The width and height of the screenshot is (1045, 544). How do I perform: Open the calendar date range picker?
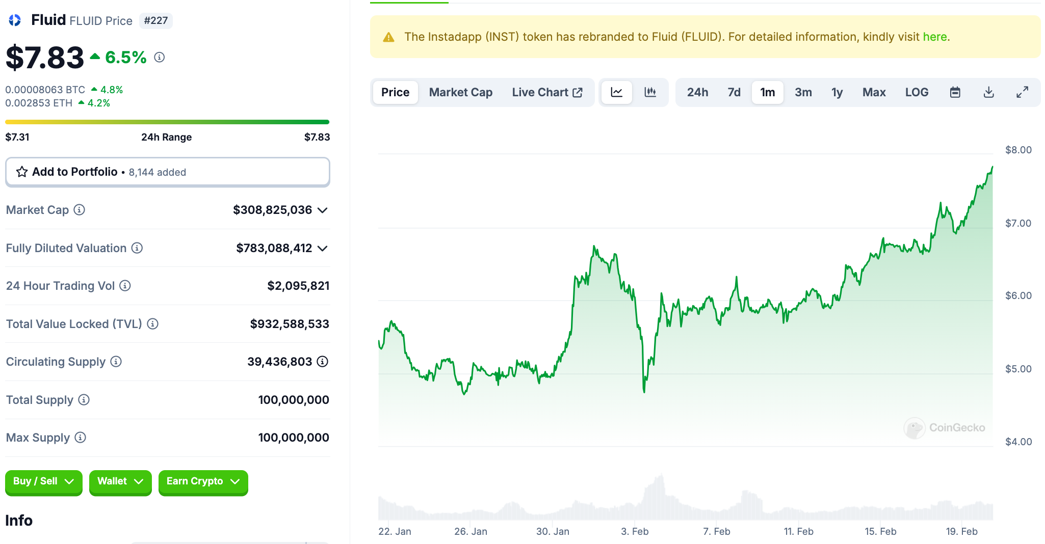tap(955, 92)
